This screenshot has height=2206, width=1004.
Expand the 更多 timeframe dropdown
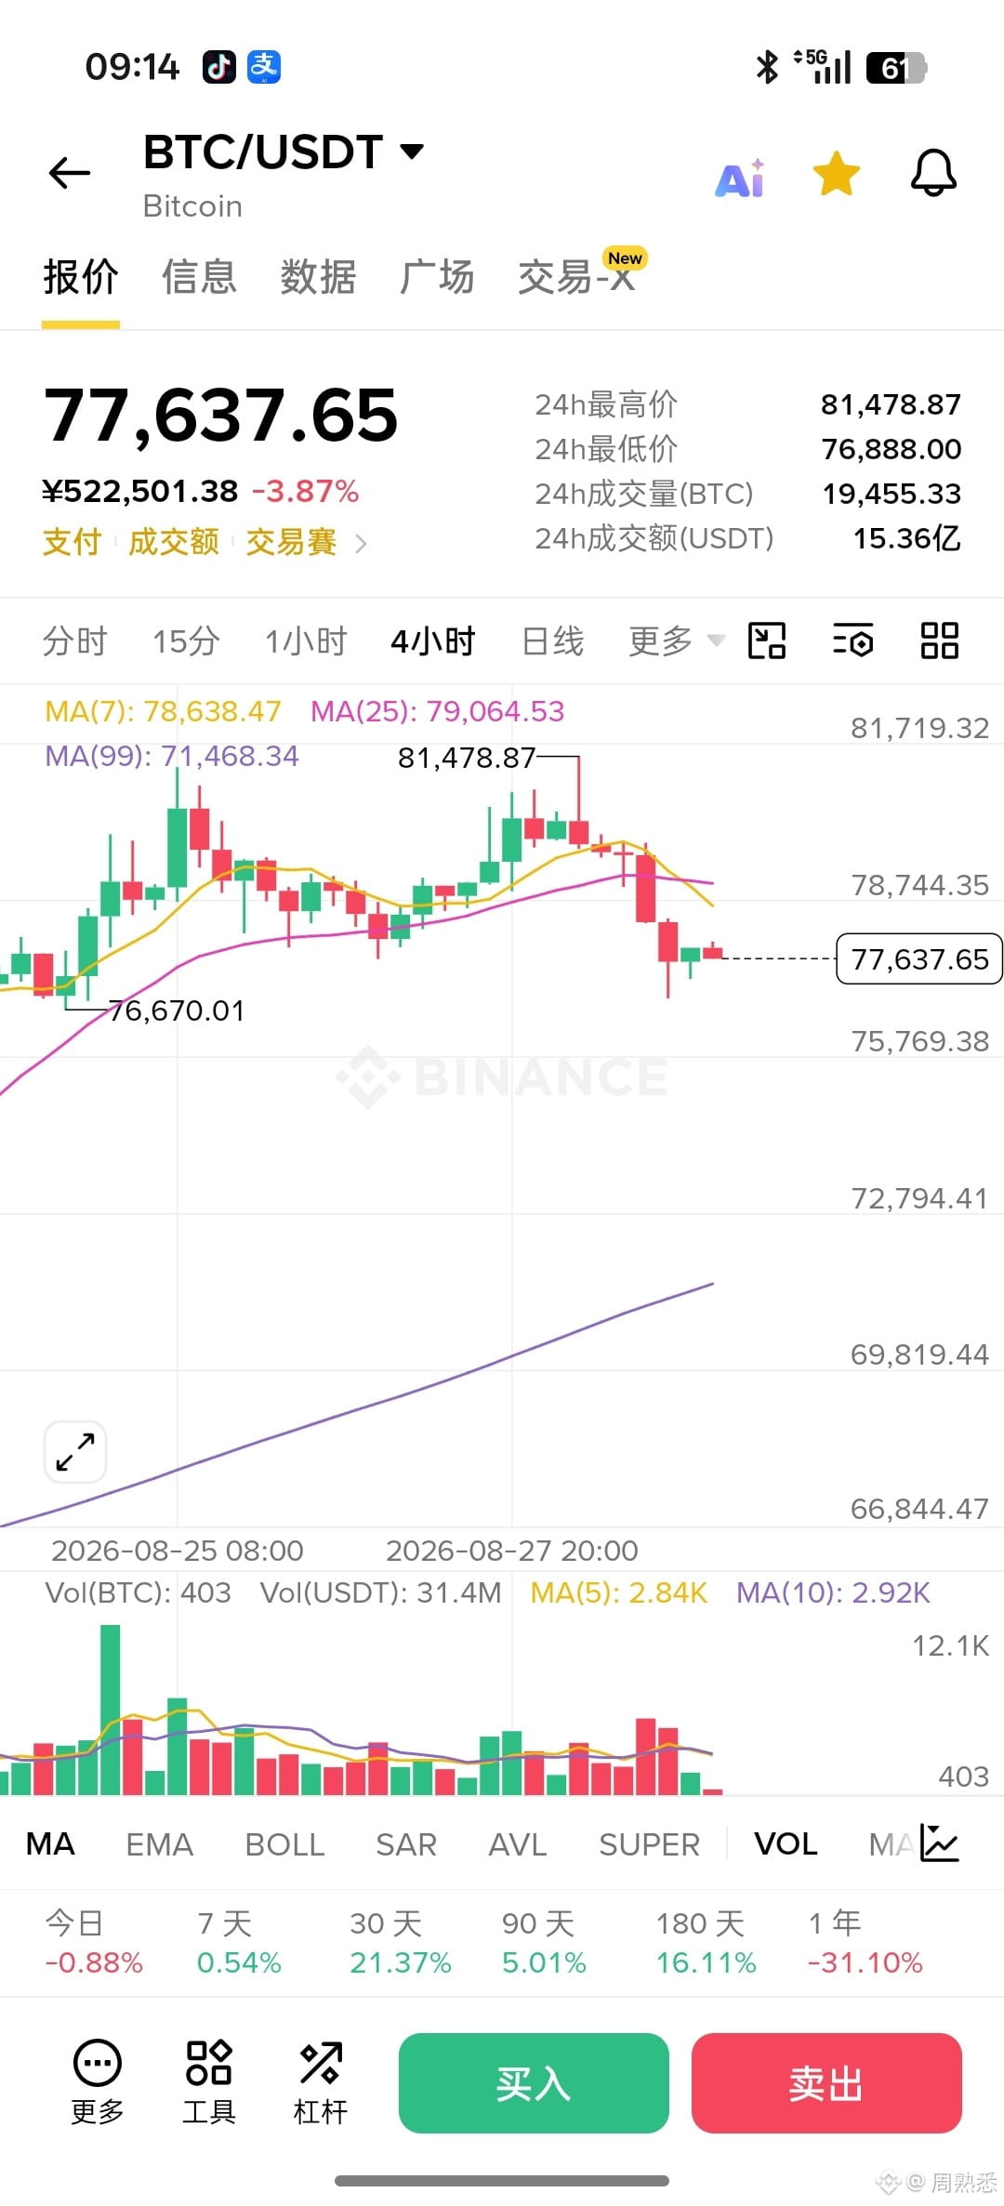click(x=676, y=641)
